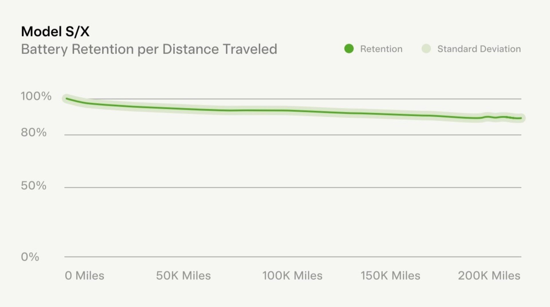Image resolution: width=550 pixels, height=307 pixels.
Task: Click the 150K Miles x-axis label
Action: pyautogui.click(x=390, y=276)
